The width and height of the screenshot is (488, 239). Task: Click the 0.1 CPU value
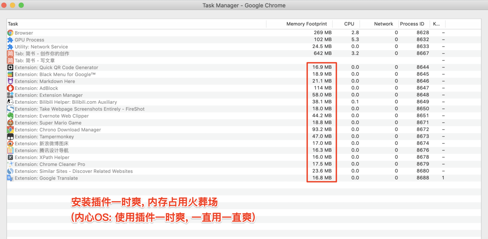tap(355, 102)
